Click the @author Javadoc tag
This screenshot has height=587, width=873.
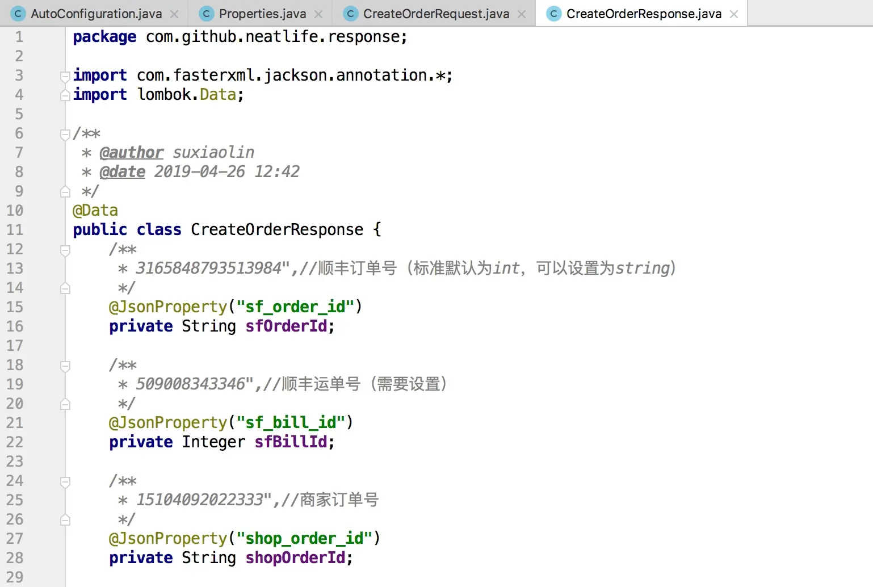pos(132,153)
